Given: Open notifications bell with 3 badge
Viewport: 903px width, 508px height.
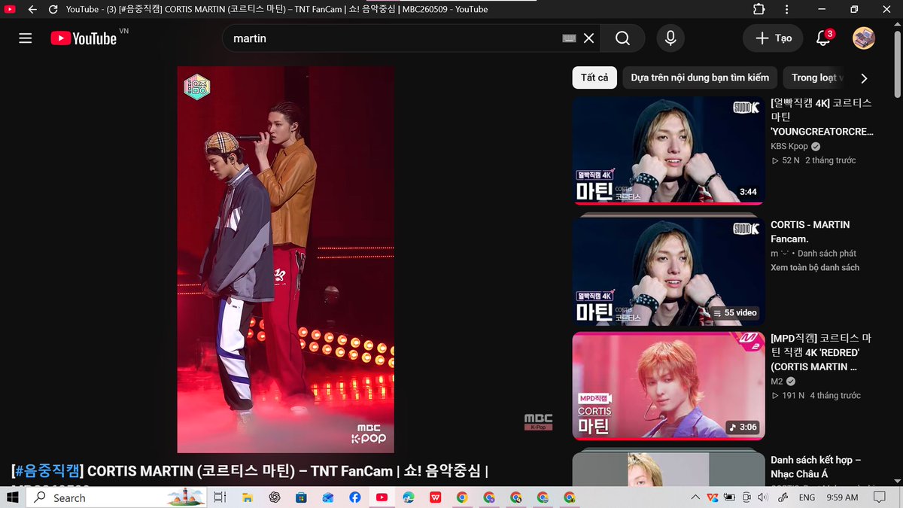Looking at the screenshot, I should click(x=824, y=38).
